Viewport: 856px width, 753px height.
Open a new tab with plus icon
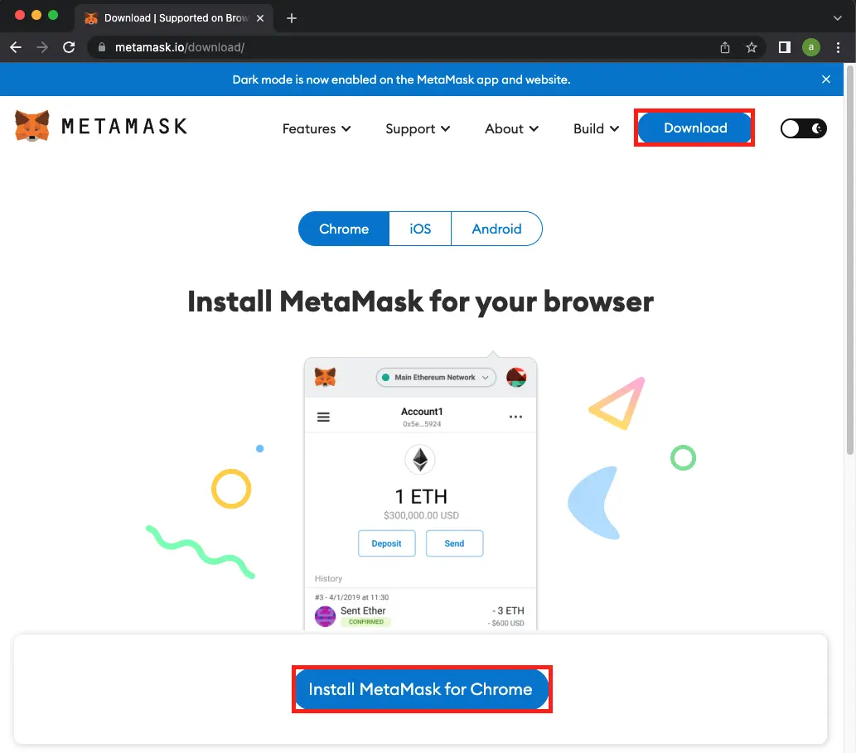tap(292, 18)
